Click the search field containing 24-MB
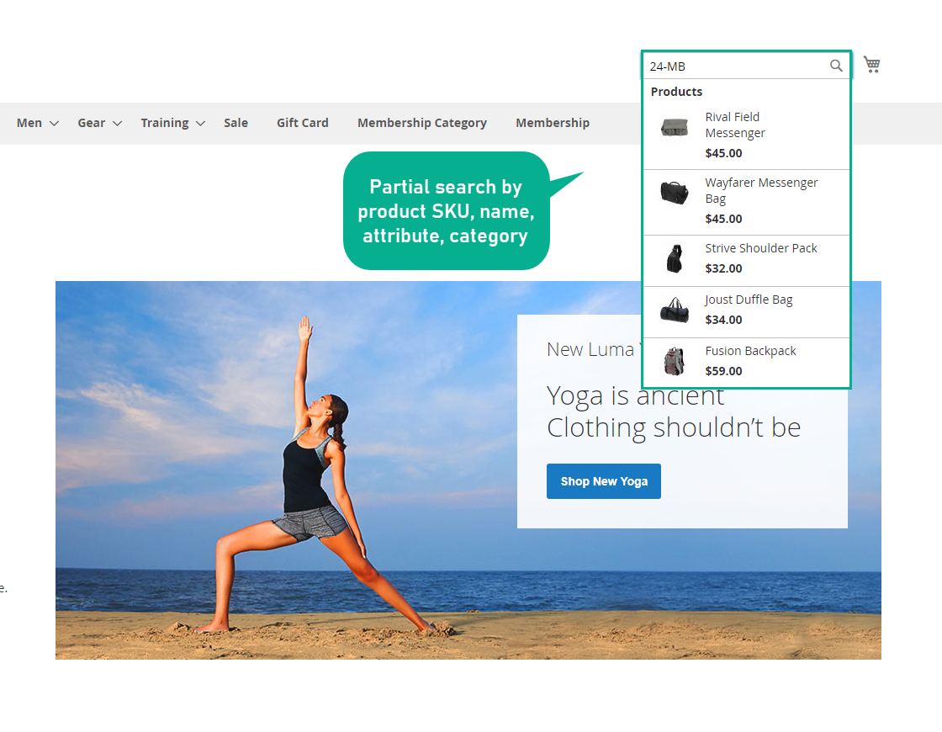Screen dimensions: 942x732 point(746,66)
